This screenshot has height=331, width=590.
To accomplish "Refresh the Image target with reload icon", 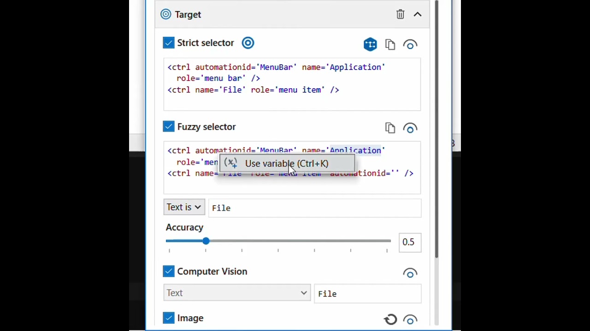I will (390, 319).
